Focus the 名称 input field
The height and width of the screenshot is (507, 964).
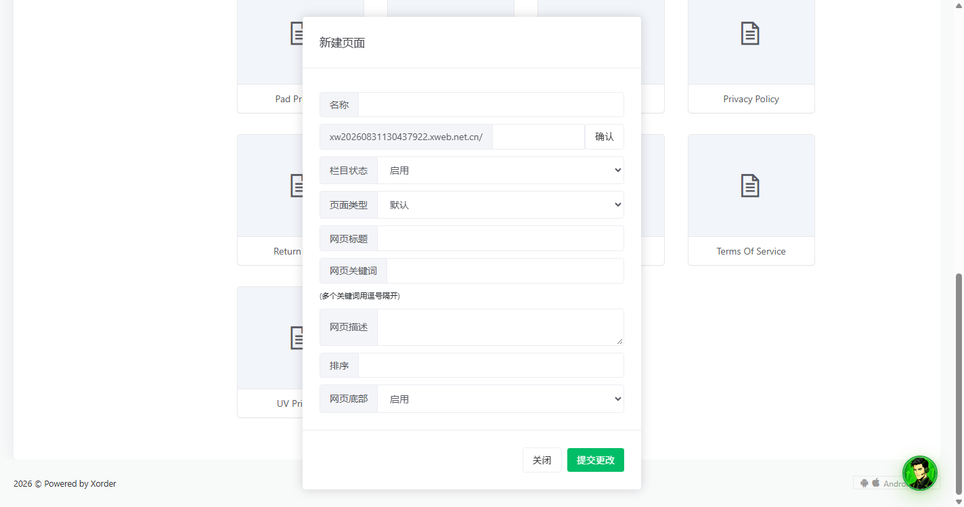491,105
